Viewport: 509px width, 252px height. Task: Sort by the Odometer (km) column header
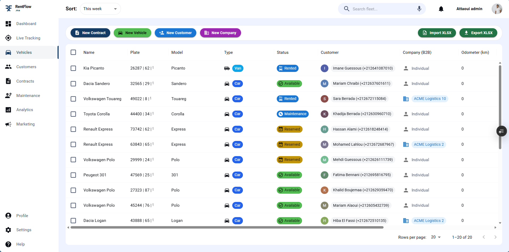point(475,52)
